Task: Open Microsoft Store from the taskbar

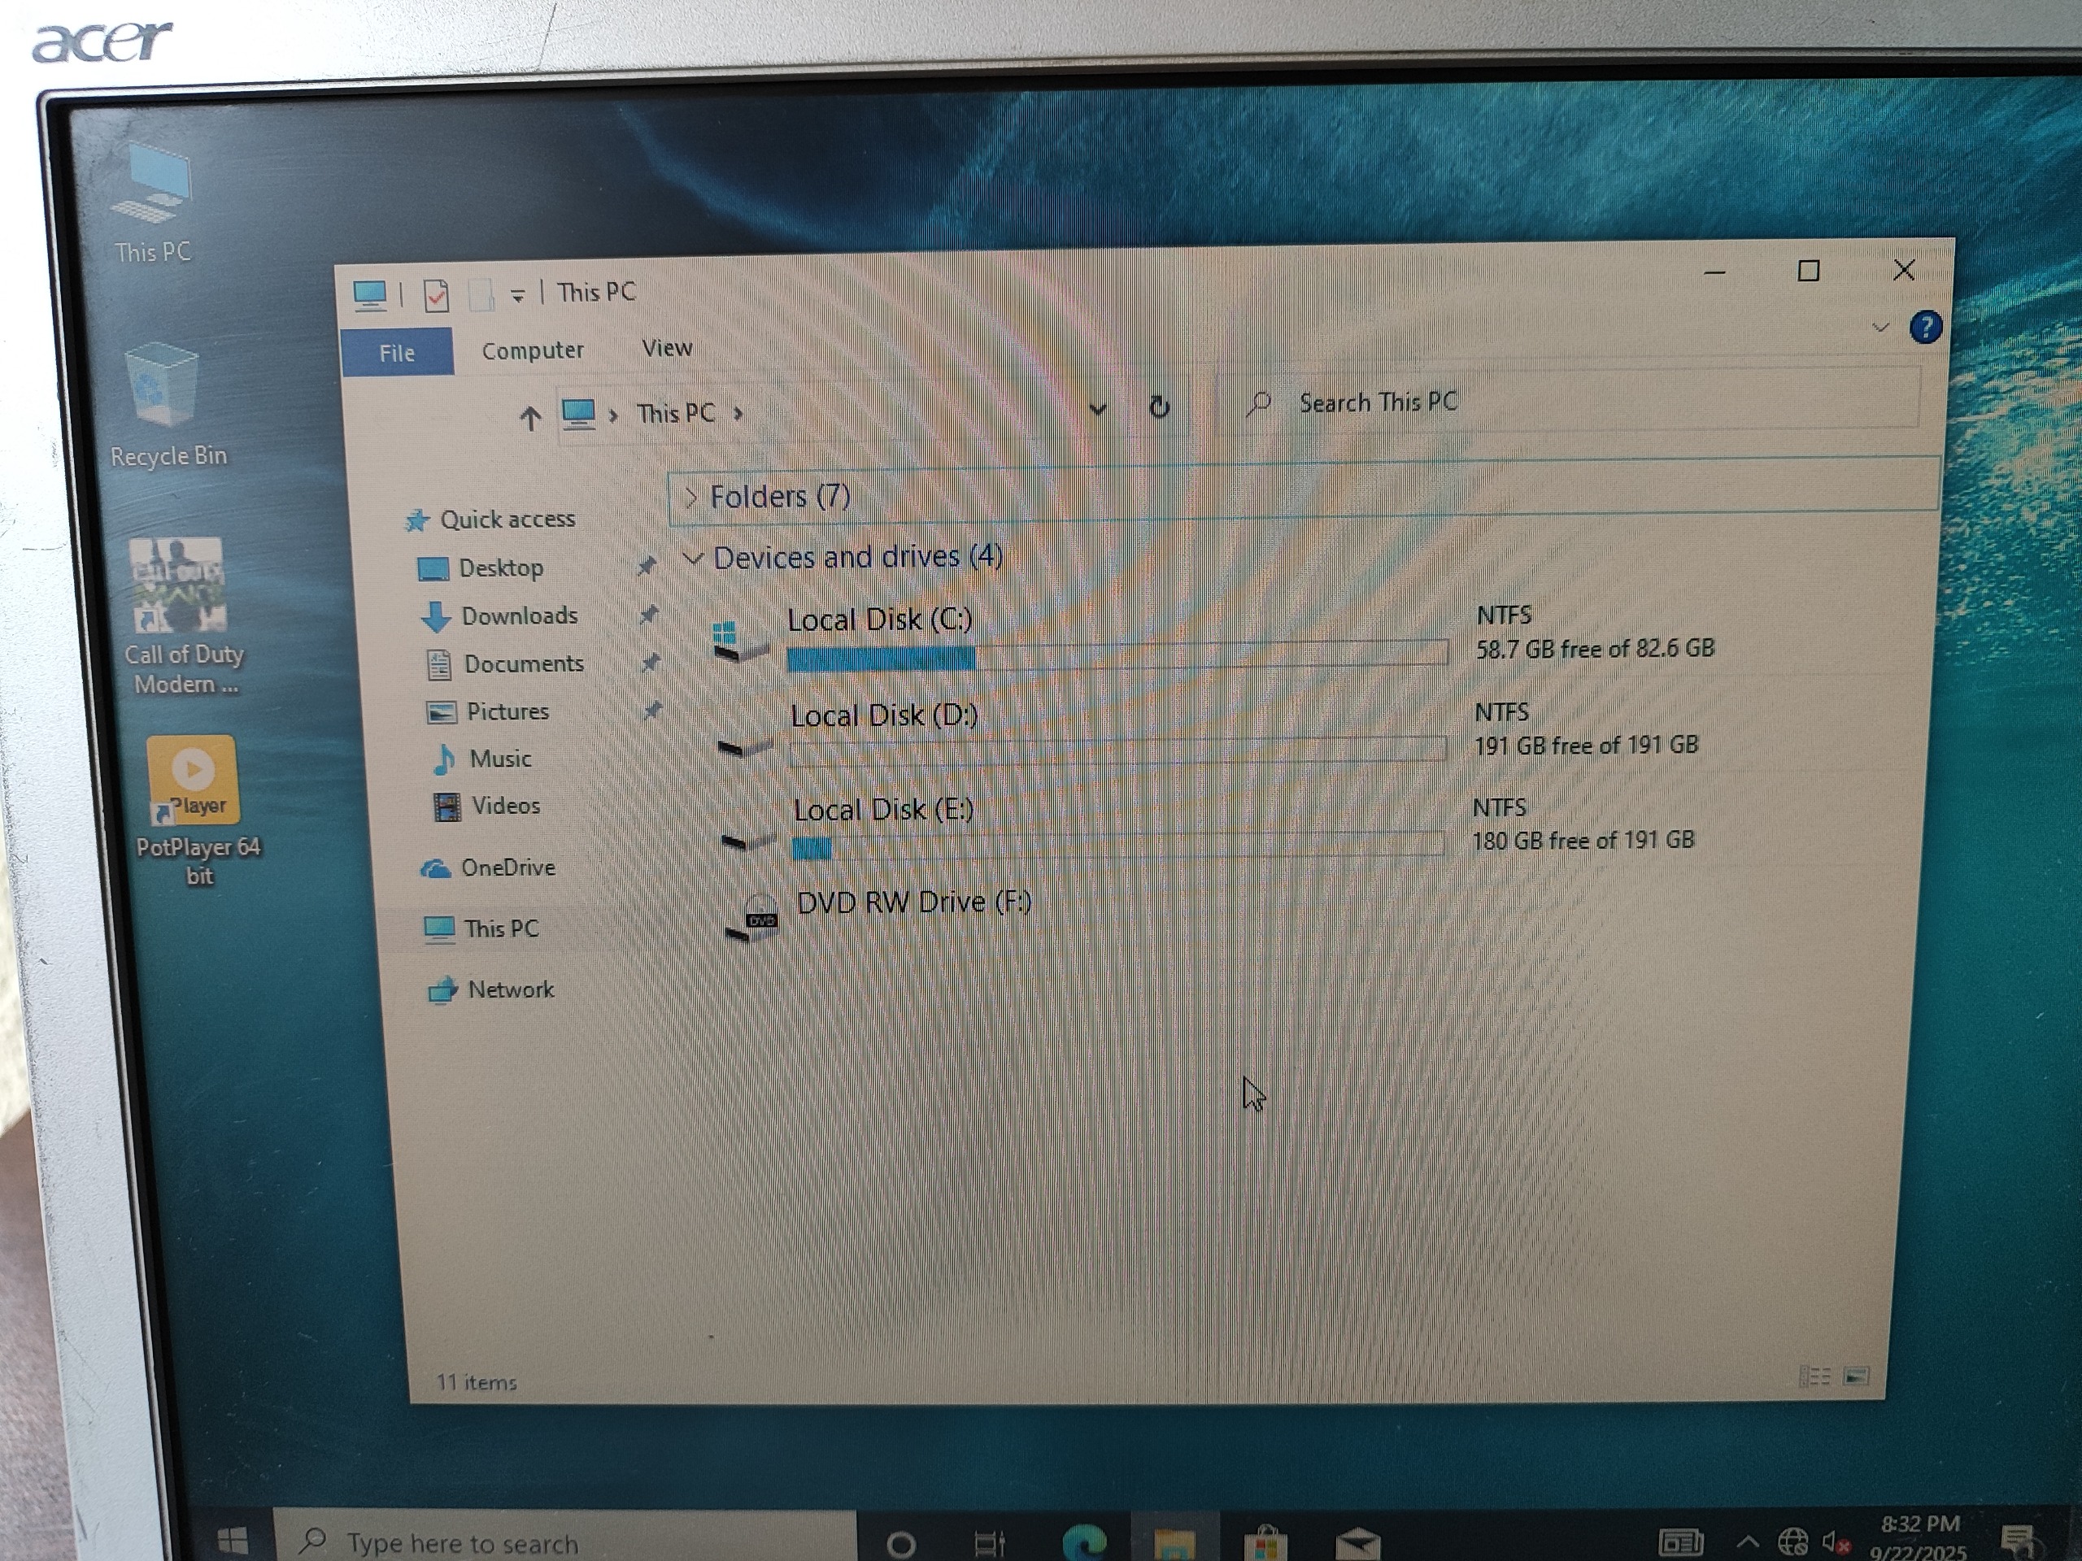Action: [x=1266, y=1543]
